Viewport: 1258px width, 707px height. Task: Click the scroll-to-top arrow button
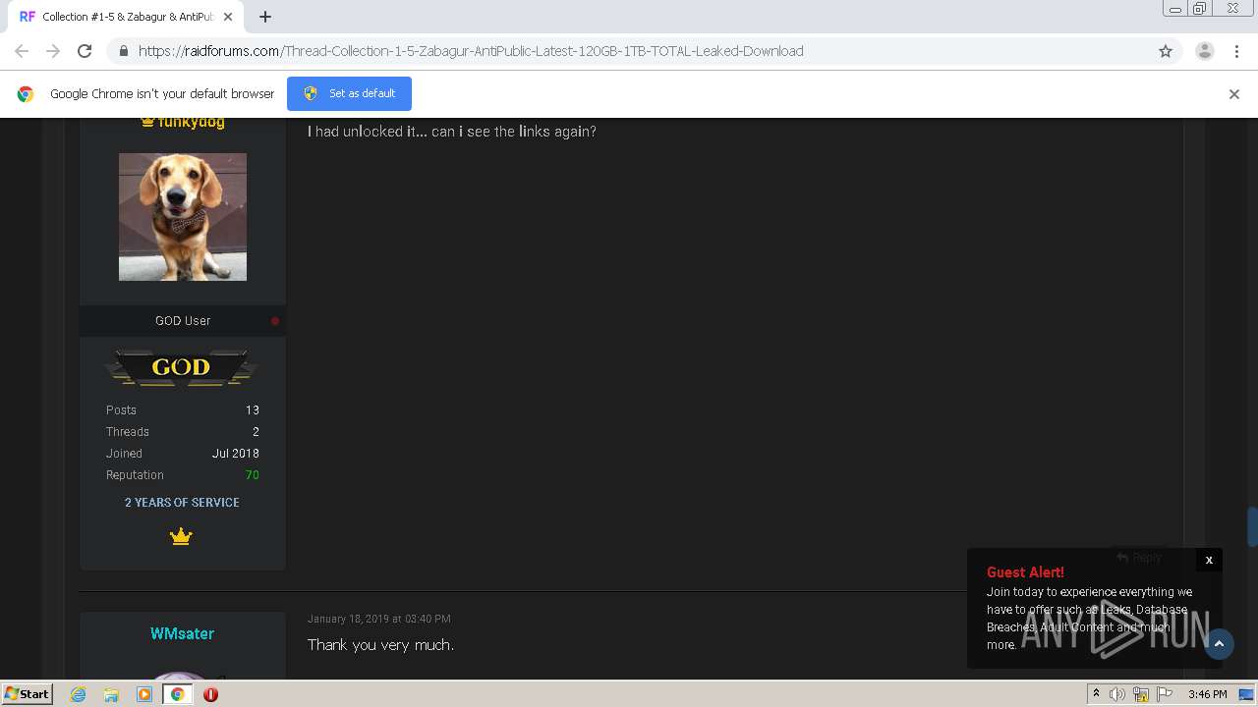click(x=1219, y=644)
